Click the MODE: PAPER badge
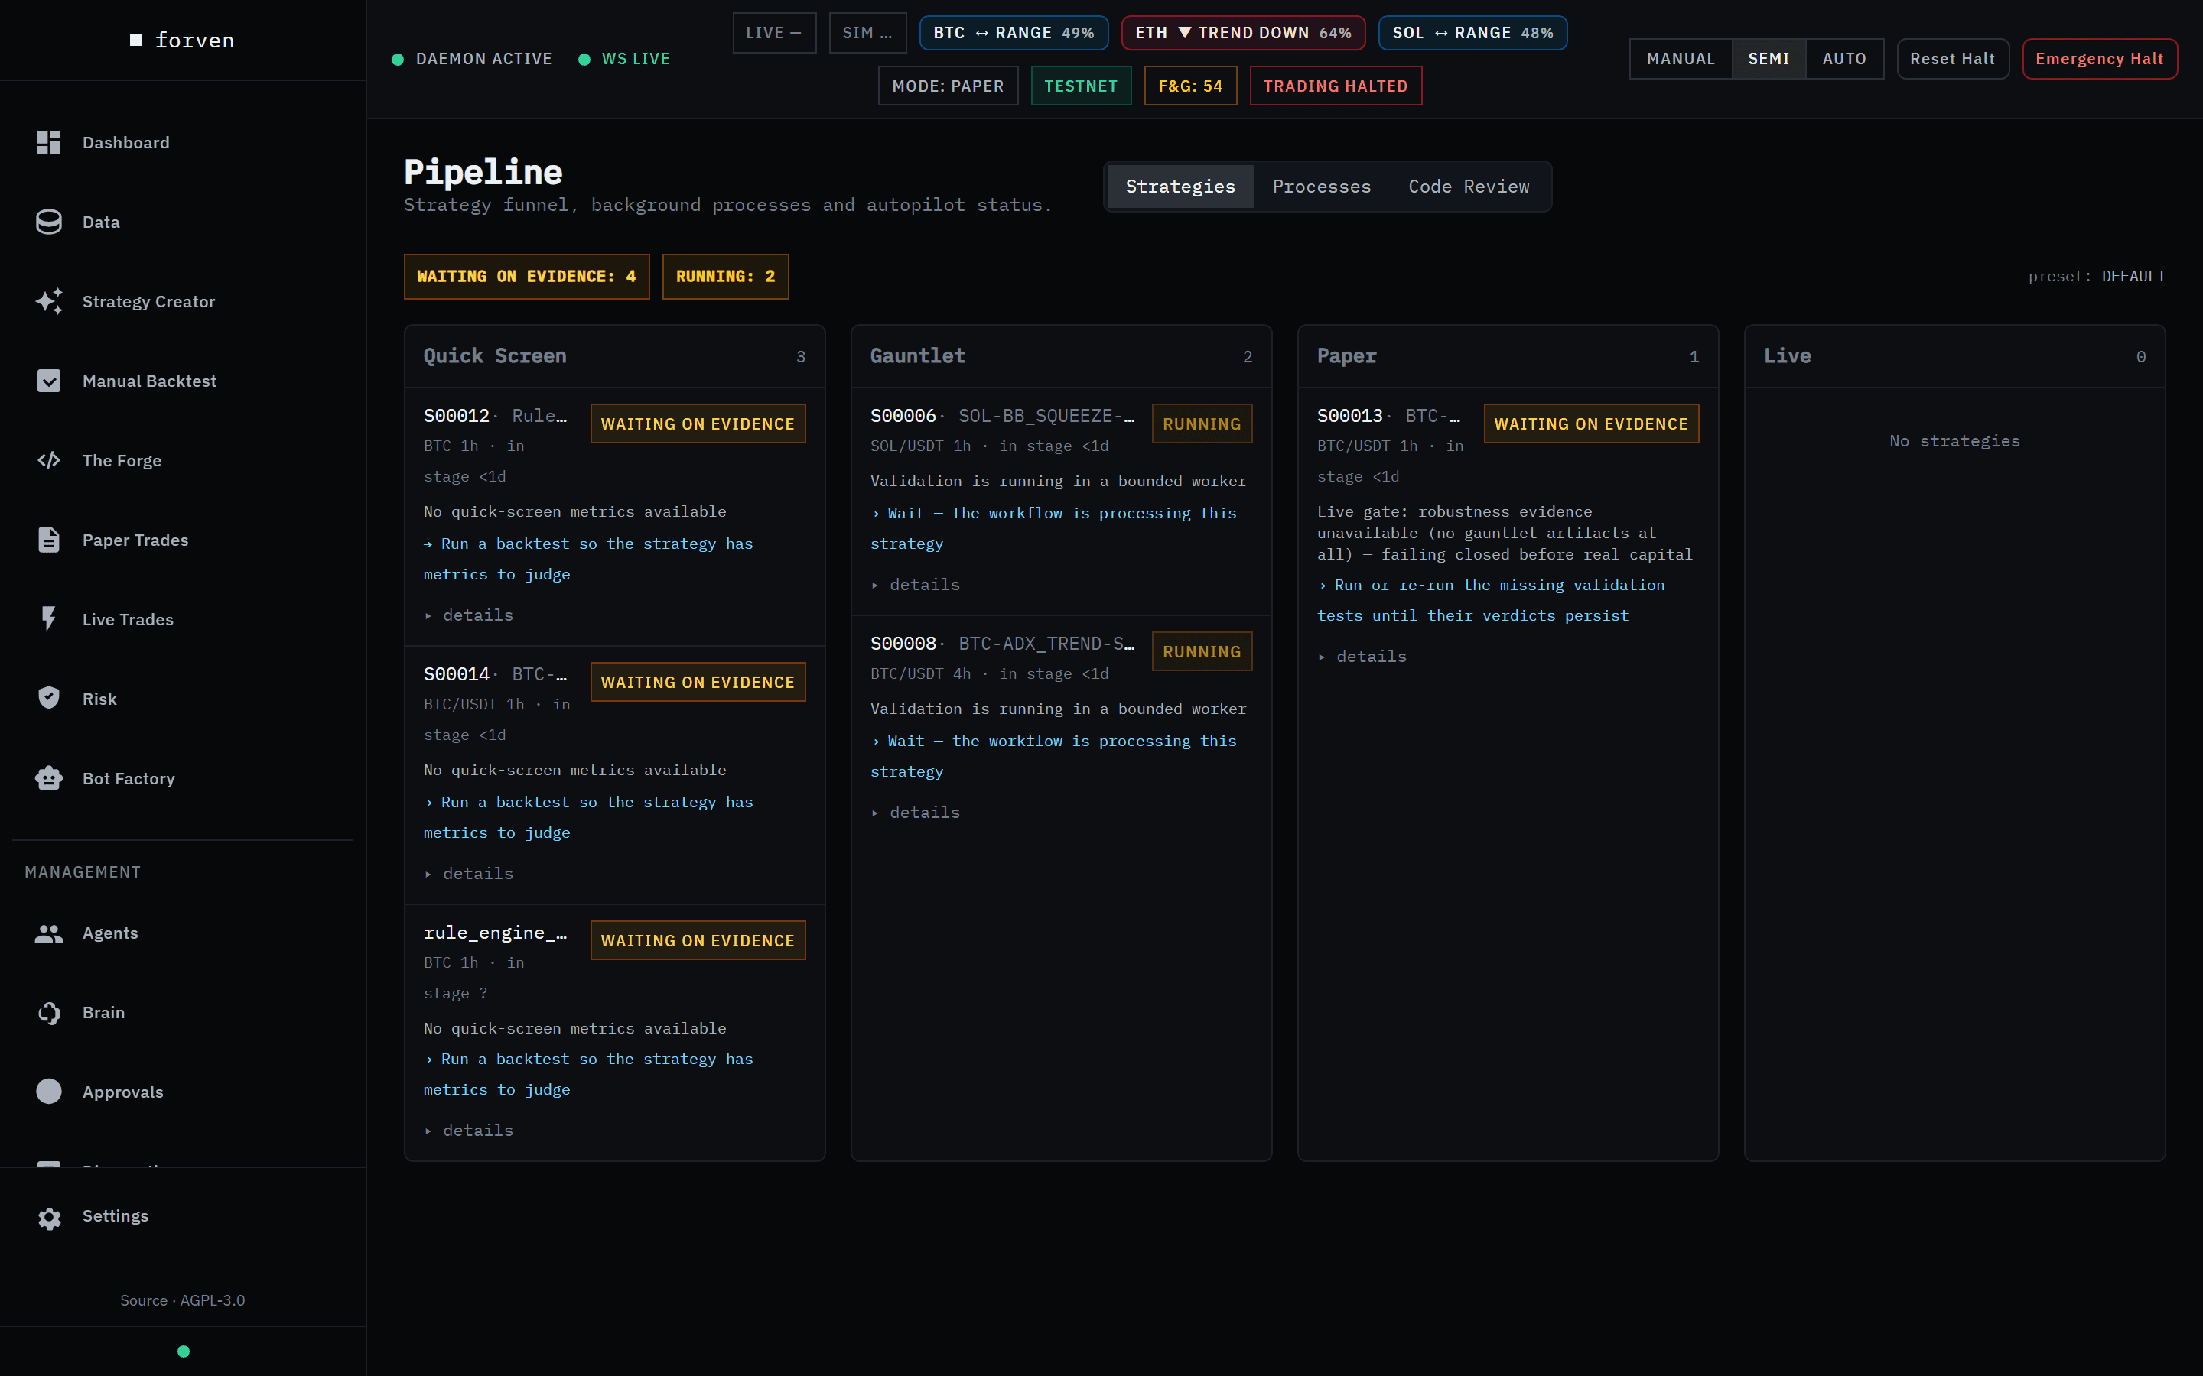 tap(948, 86)
